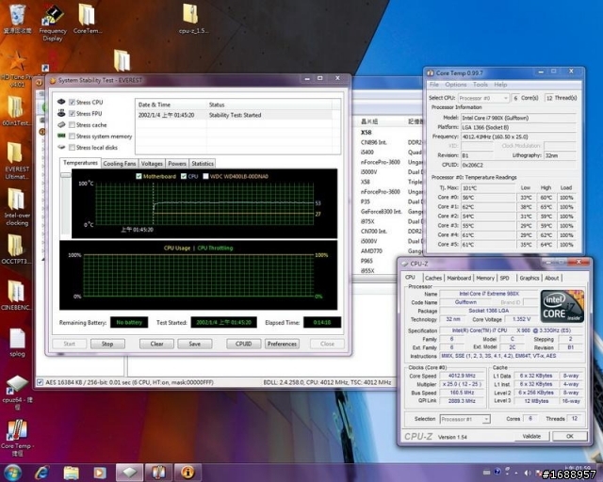The height and width of the screenshot is (482, 603).
Task: Click the Save button
Action: click(195, 344)
